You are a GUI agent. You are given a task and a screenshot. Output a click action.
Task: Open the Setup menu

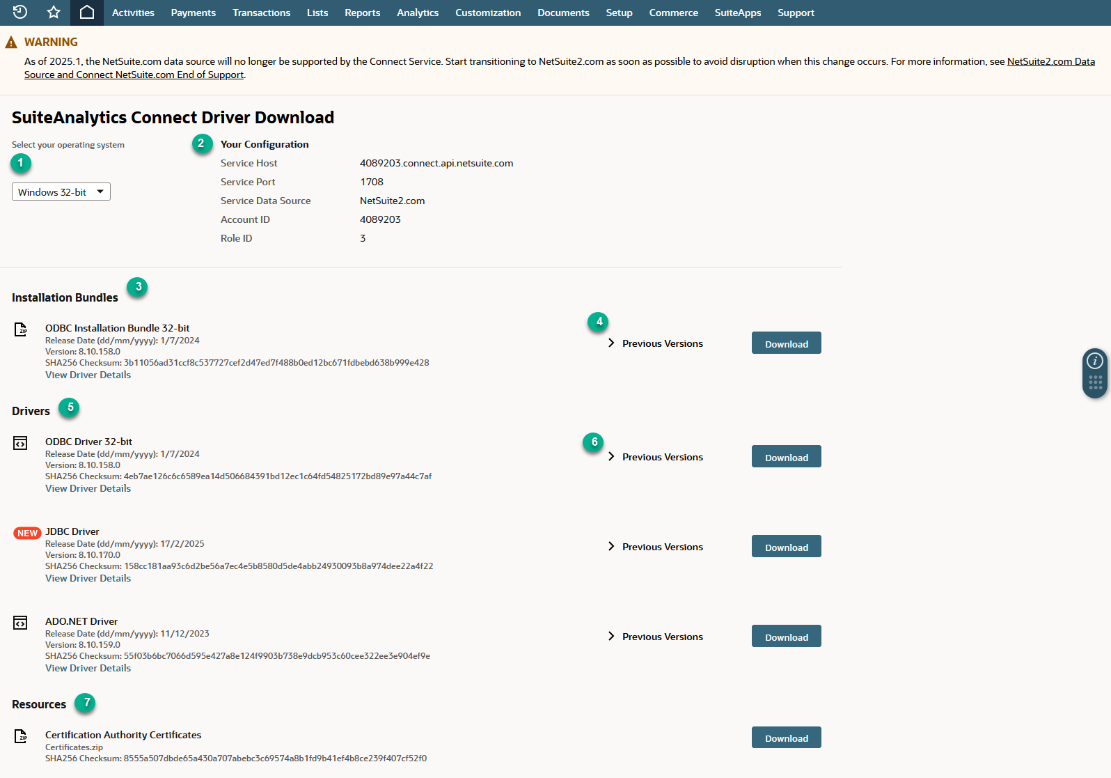(619, 13)
